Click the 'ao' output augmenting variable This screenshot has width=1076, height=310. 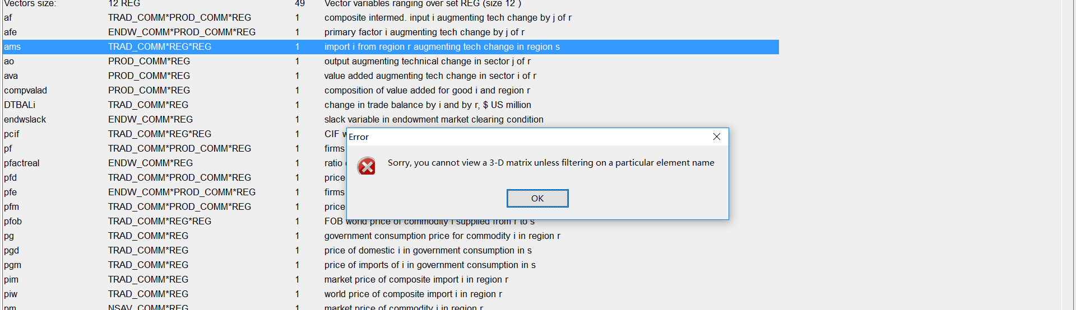point(9,62)
